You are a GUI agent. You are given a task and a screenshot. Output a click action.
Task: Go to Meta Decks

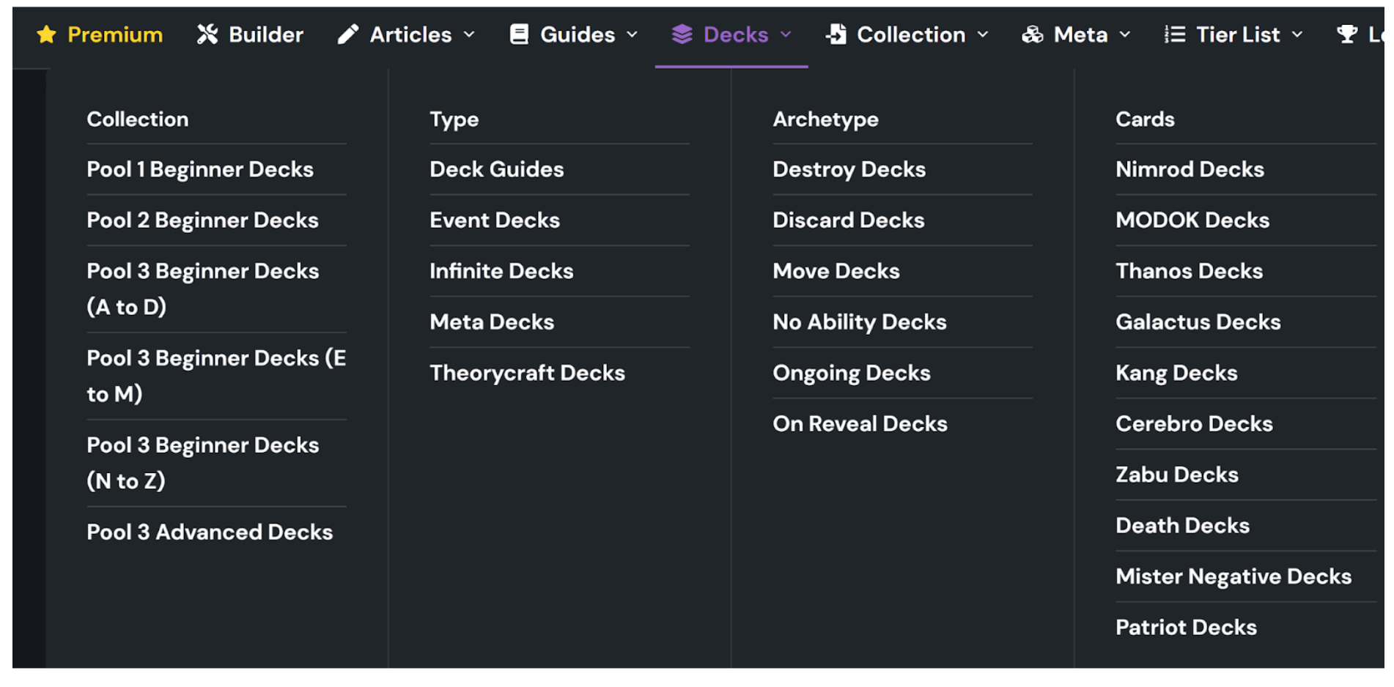click(x=492, y=322)
